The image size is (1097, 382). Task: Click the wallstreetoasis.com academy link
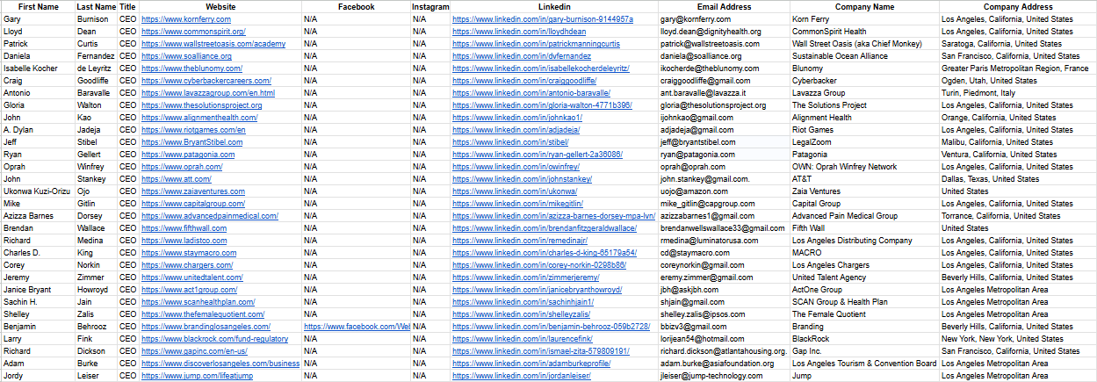tap(213, 43)
